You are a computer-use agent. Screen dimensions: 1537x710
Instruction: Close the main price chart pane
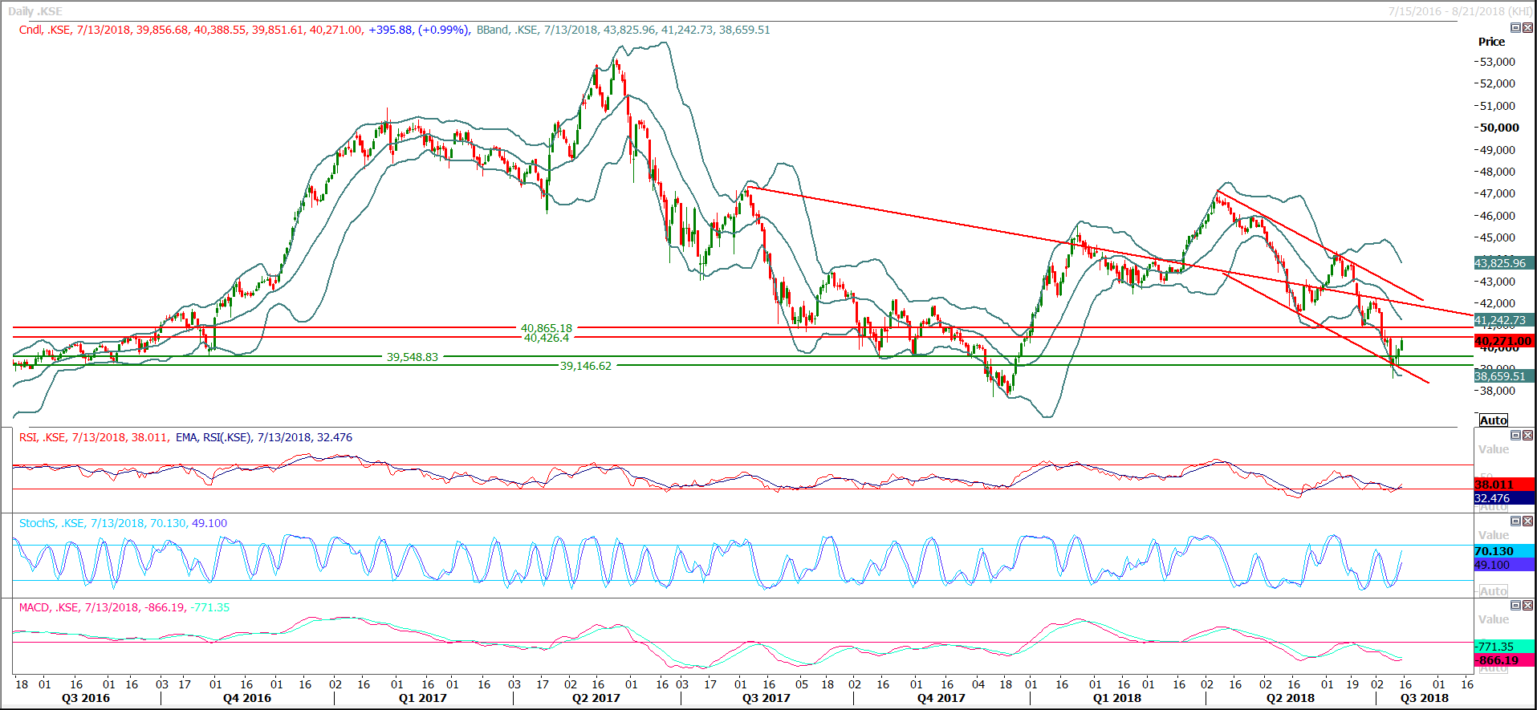pos(1527,28)
